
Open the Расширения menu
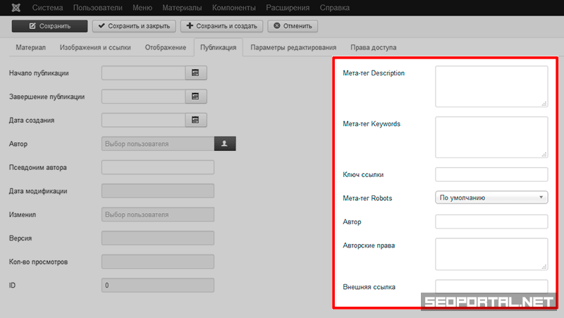[286, 8]
